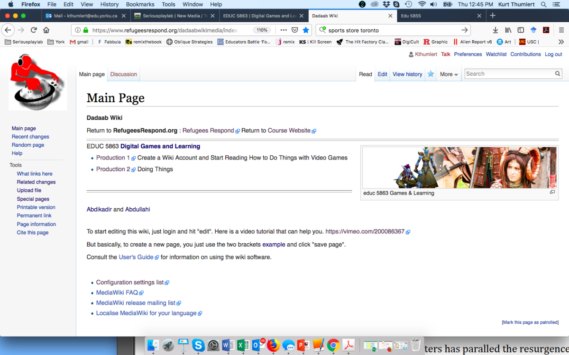The height and width of the screenshot is (355, 569).
Task: Close the Edu 5855 tab
Action: (x=479, y=16)
